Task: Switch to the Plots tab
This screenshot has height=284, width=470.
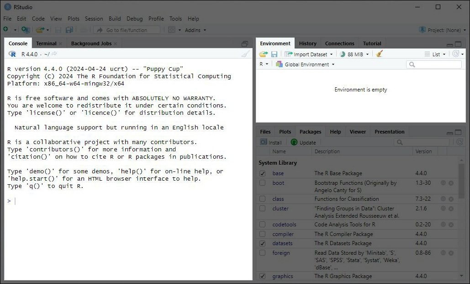Action: tap(285, 132)
